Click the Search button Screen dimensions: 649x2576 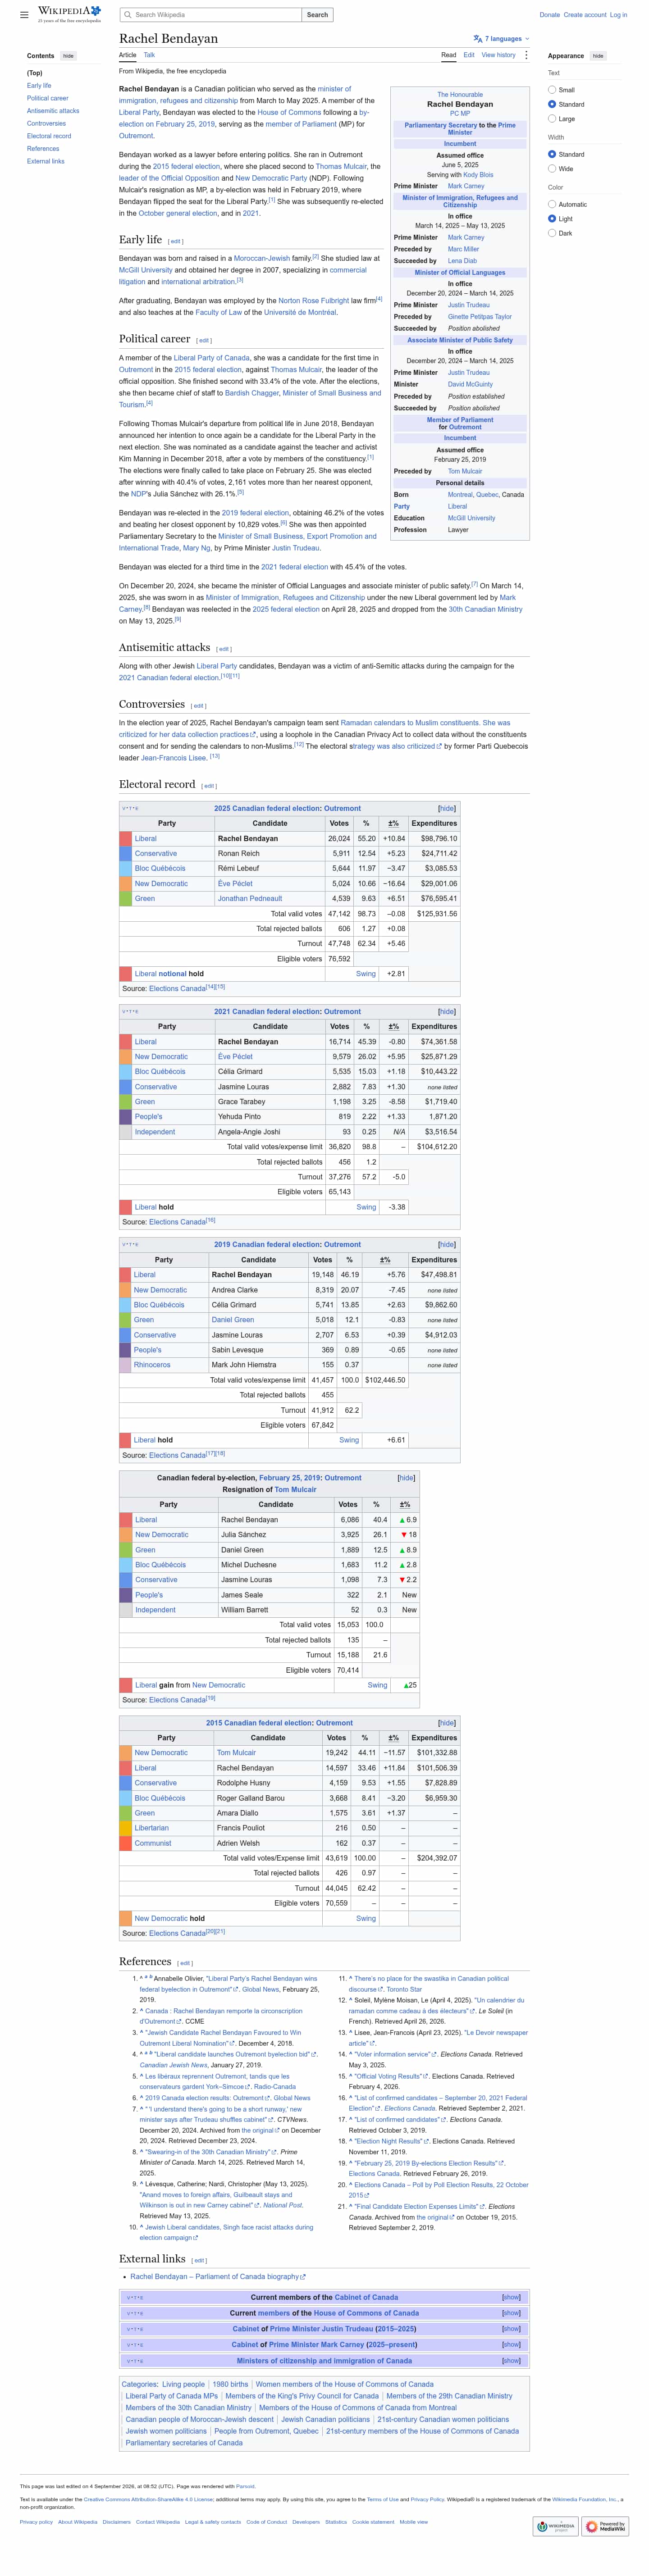click(317, 15)
